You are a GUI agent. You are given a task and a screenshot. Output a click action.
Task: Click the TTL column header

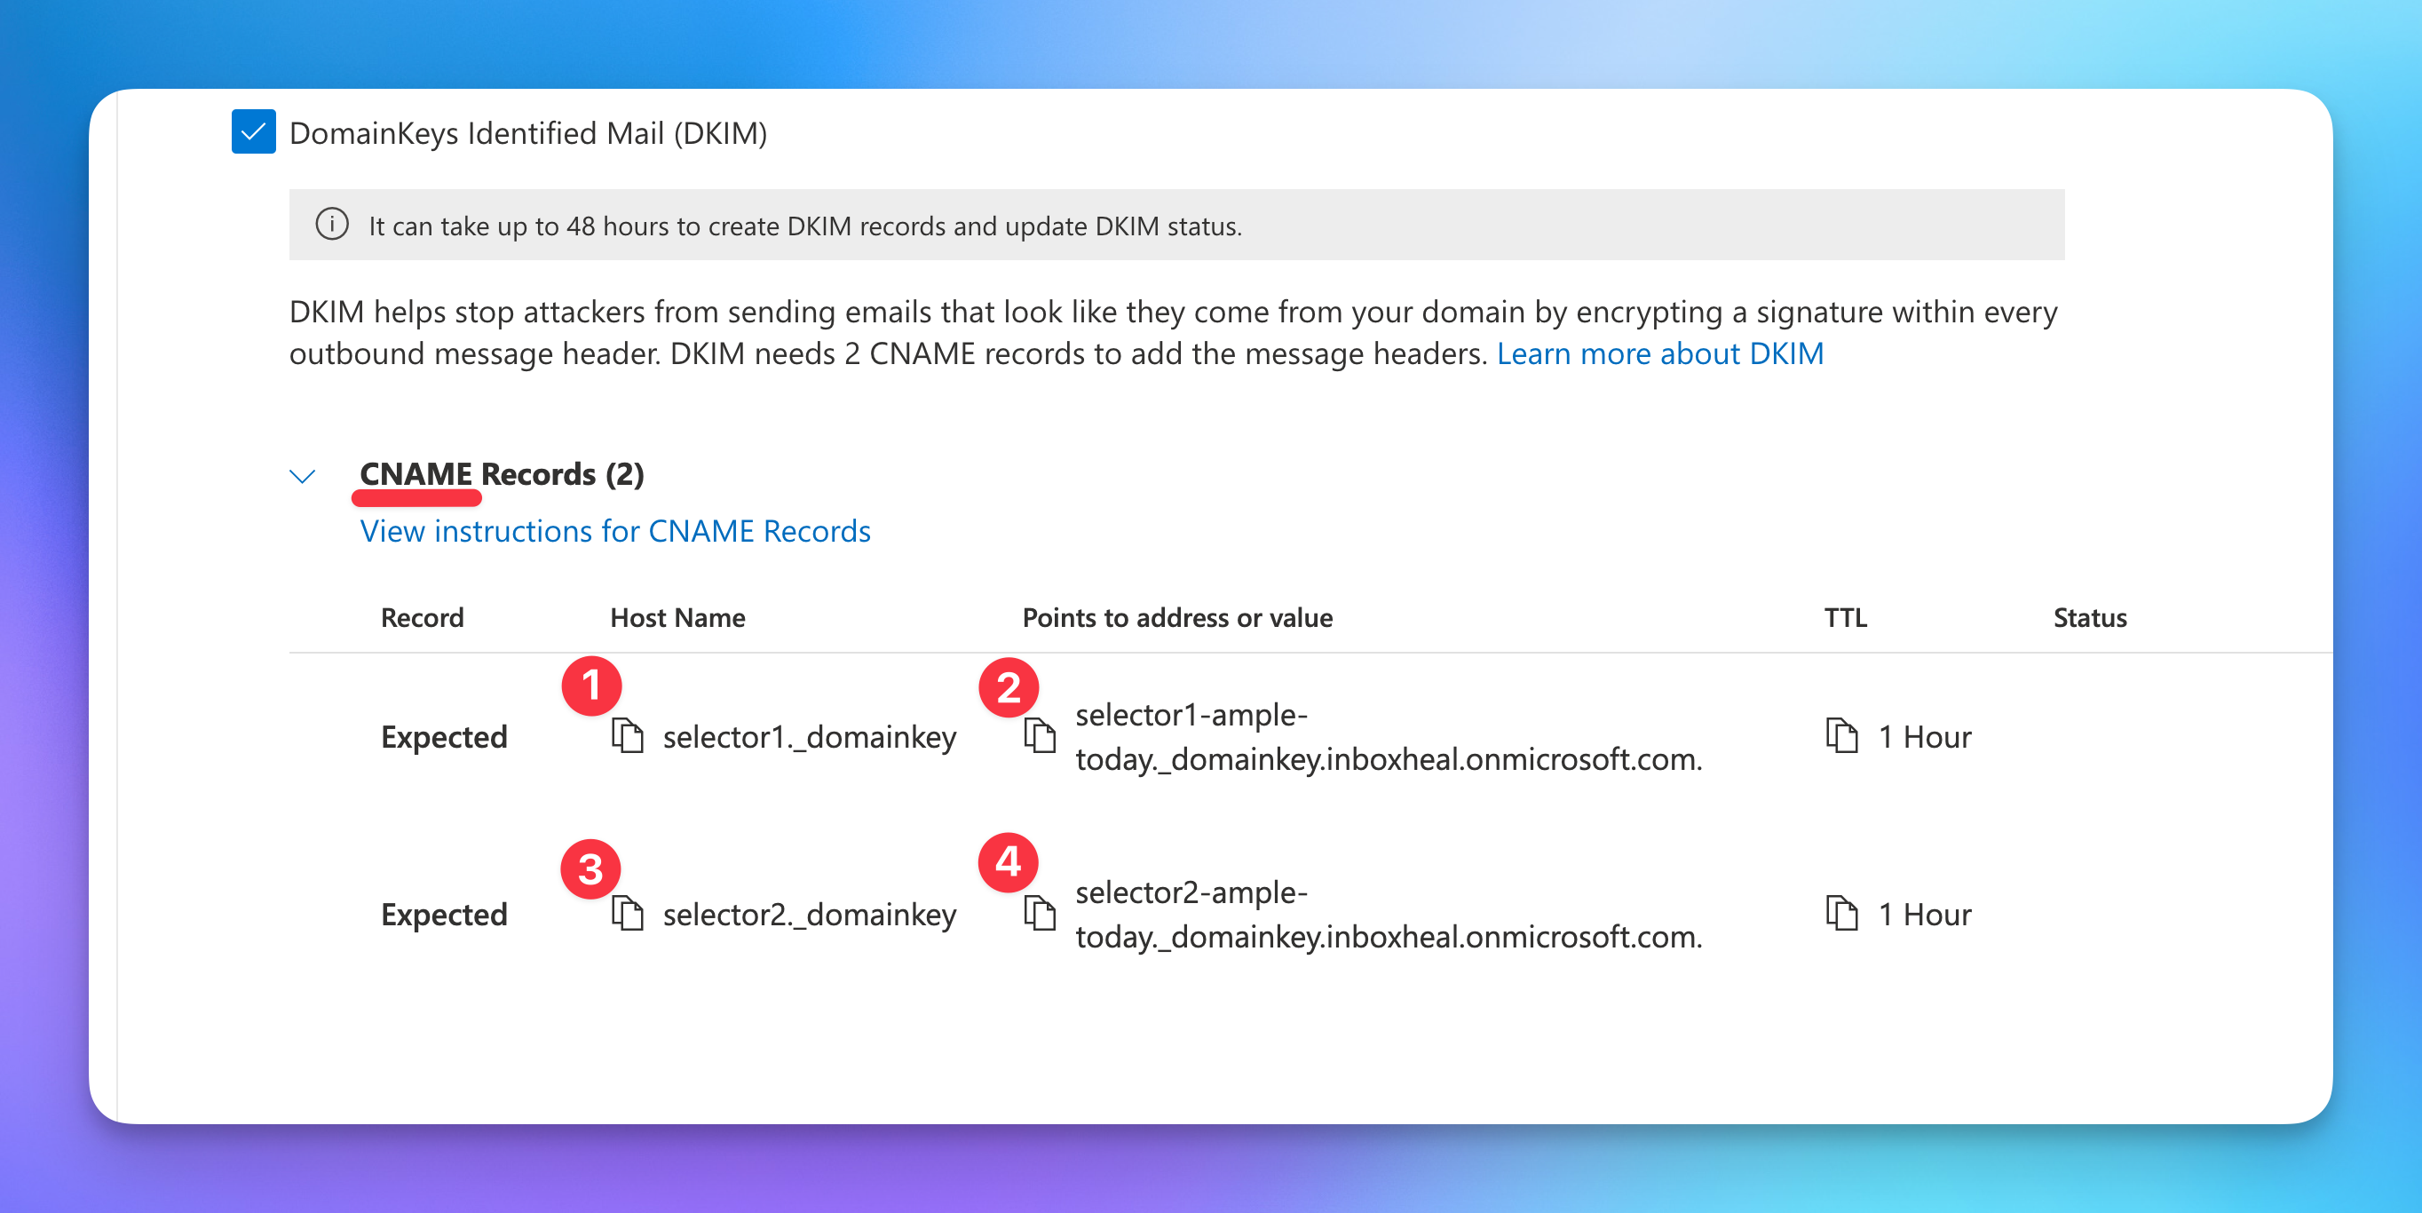pos(1845,618)
